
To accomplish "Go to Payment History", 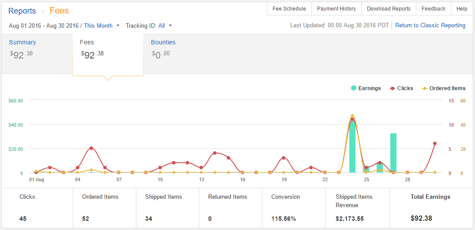I will [x=336, y=9].
